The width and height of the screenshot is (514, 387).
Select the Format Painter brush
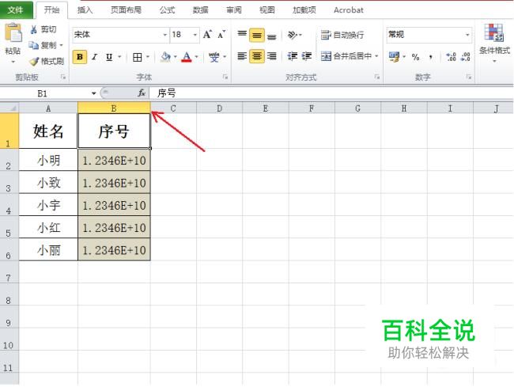pyautogui.click(x=34, y=61)
